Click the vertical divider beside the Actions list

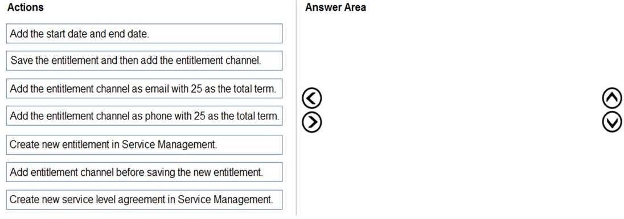click(x=296, y=108)
